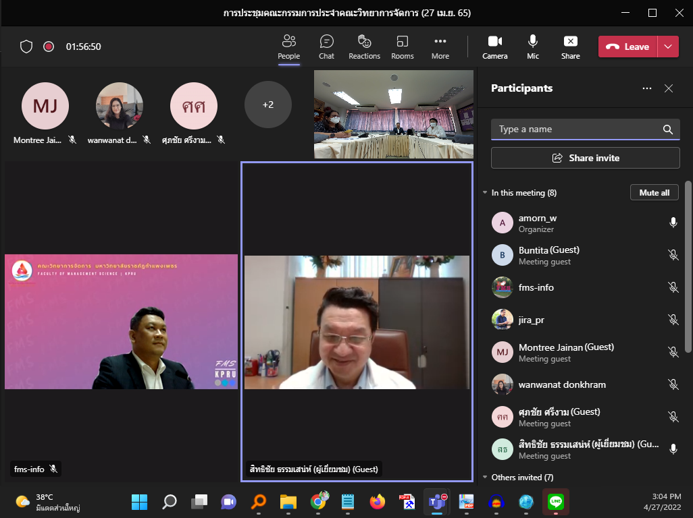693x518 pixels.
Task: Toggle the Camera on or off
Action: [494, 47]
